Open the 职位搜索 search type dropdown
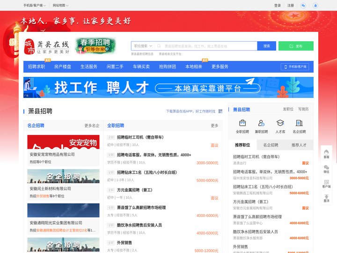This screenshot has height=253, width=337. (143, 46)
